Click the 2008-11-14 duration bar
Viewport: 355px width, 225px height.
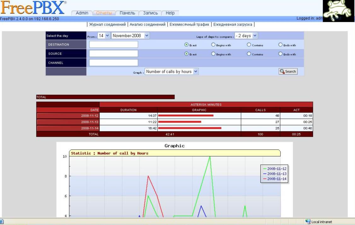click(190, 128)
